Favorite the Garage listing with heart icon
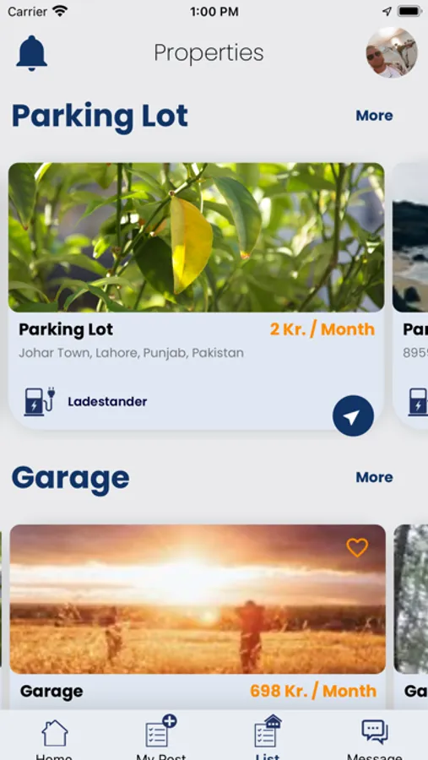The image size is (428, 760). coord(357,548)
